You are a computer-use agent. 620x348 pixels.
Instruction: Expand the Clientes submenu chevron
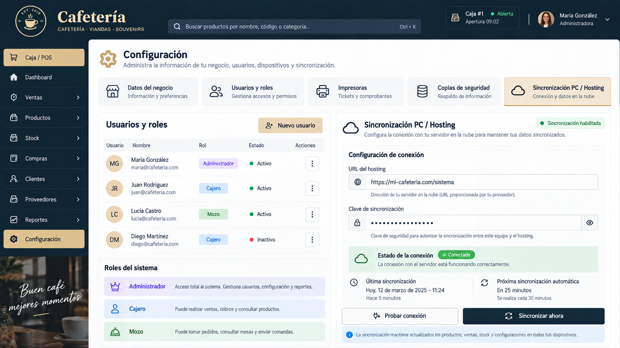[78, 179]
